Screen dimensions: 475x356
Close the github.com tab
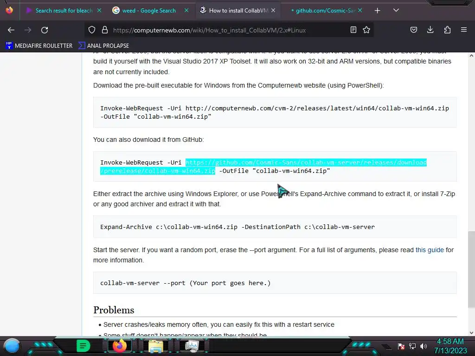[360, 10]
